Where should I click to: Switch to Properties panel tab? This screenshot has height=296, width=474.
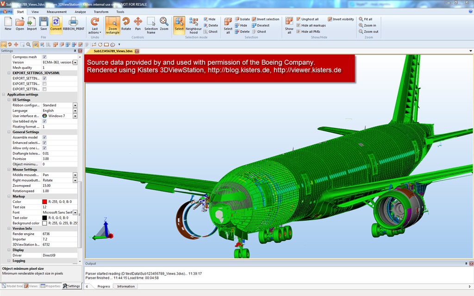51,286
